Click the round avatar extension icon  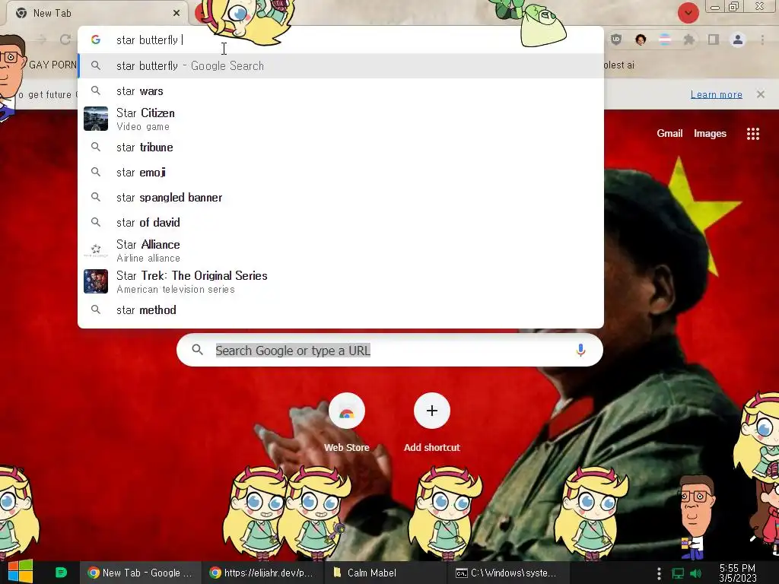641,40
